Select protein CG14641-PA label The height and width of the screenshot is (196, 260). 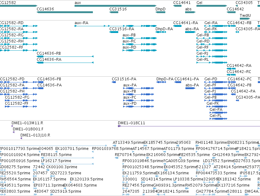(187, 79)
